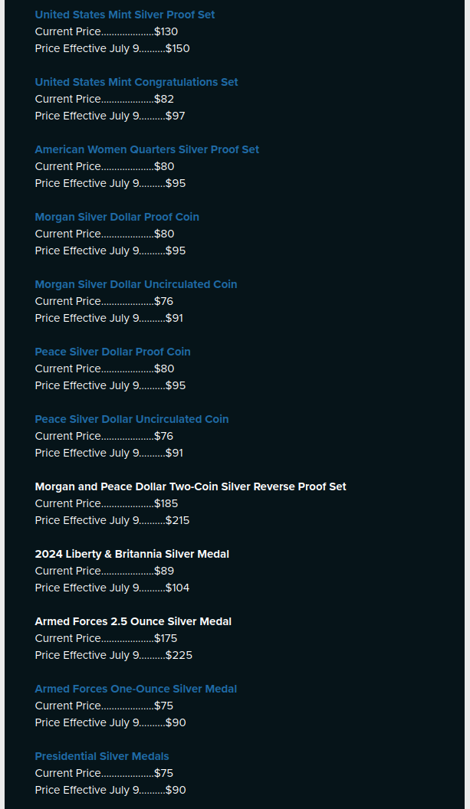Click Armed Forces 2.5 Ounce Silver Medal heading
The height and width of the screenshot is (809, 470).
(133, 621)
